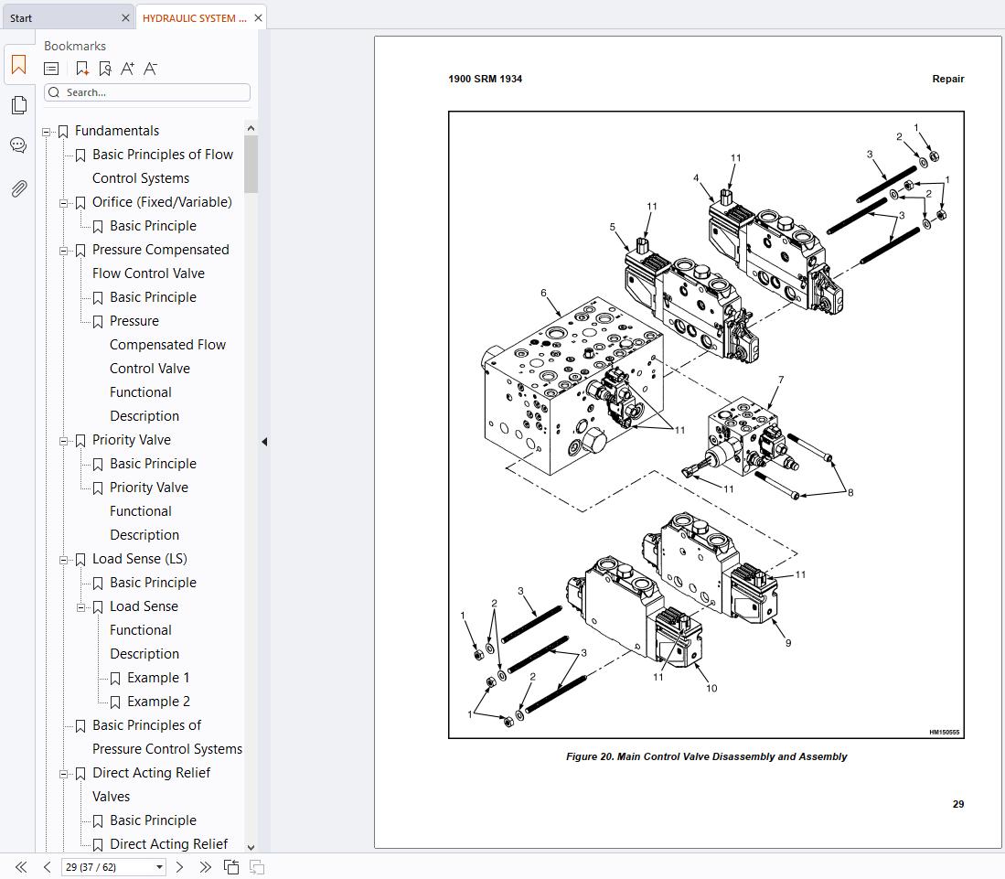Click the bookmark options list icon
Viewport: 1005px width, 879px height.
click(x=51, y=69)
